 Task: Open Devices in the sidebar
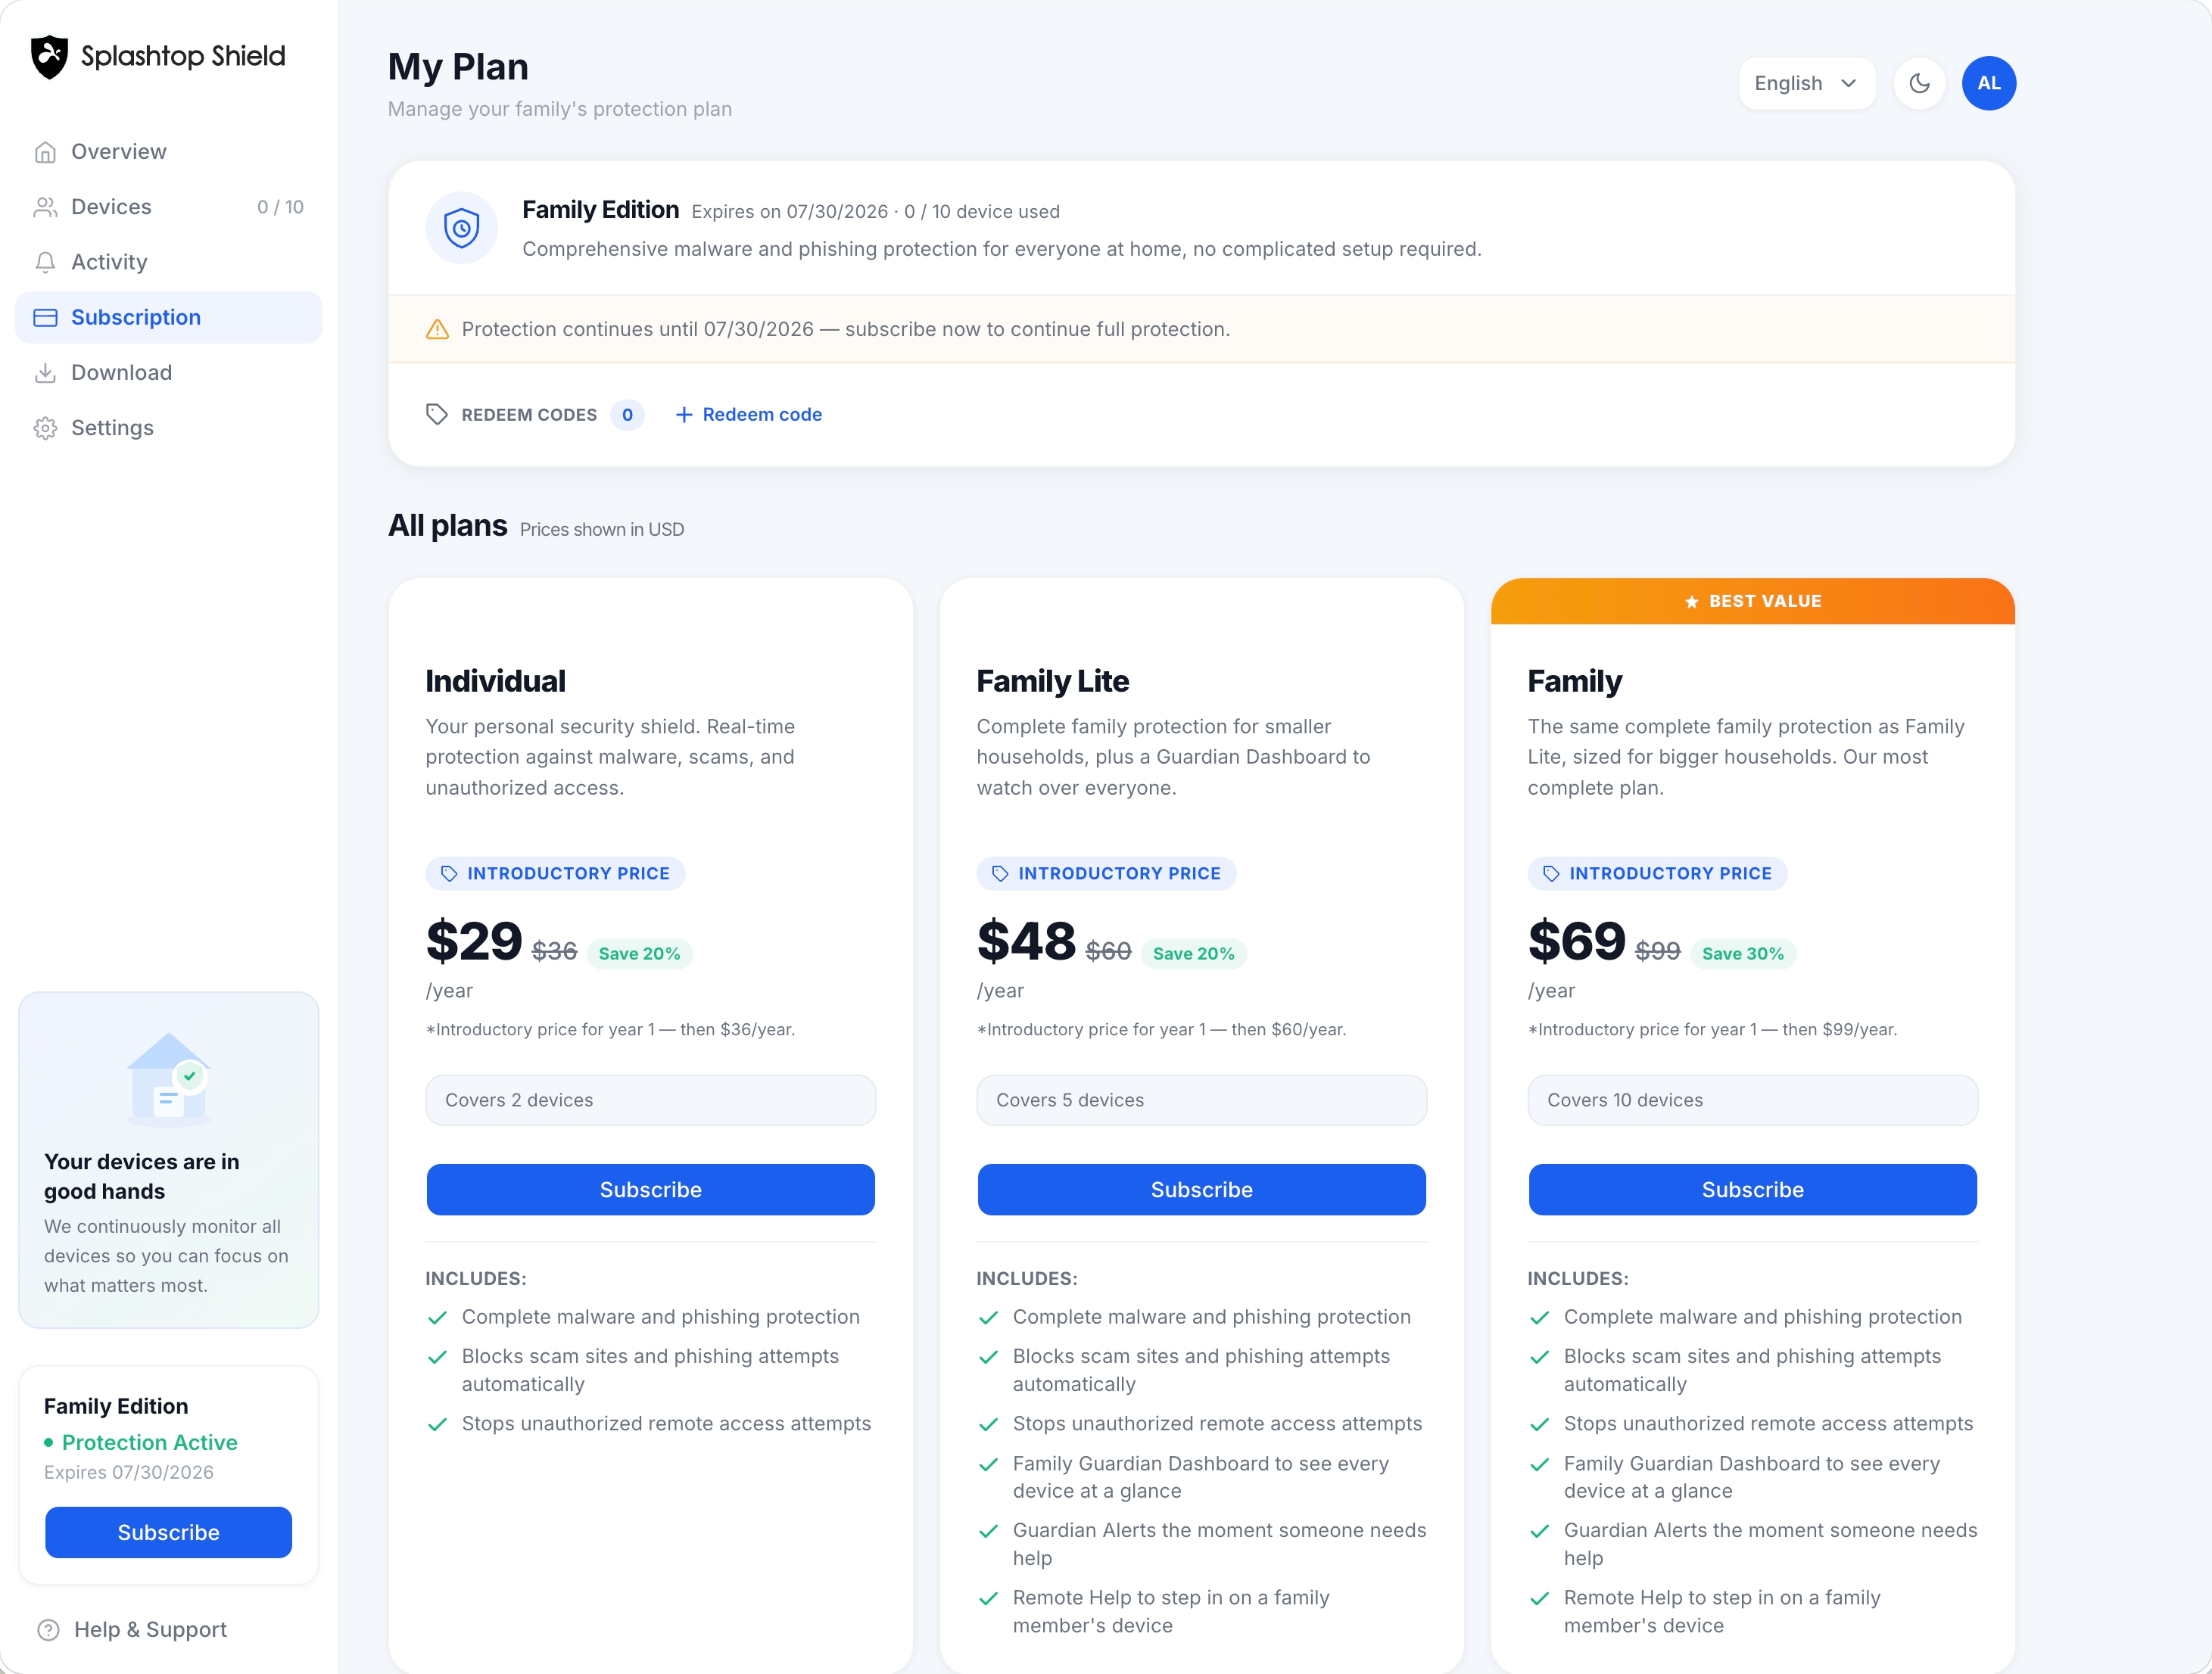pyautogui.click(x=168, y=207)
